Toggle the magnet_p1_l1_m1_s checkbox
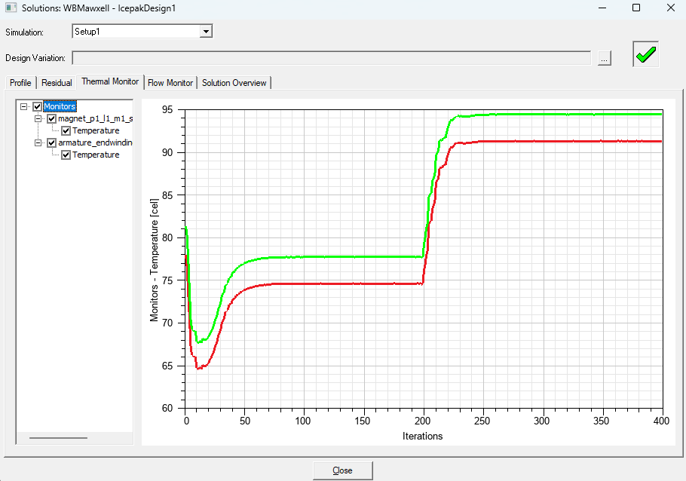 coord(51,118)
